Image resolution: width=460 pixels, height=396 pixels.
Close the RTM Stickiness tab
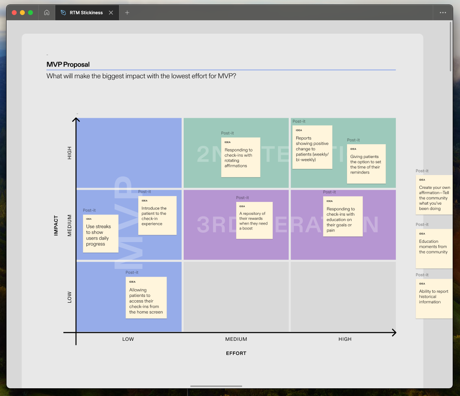pos(111,13)
